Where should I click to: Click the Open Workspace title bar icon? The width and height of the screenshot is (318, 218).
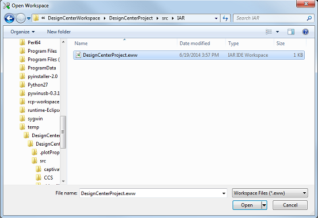pyautogui.click(x=6, y=6)
